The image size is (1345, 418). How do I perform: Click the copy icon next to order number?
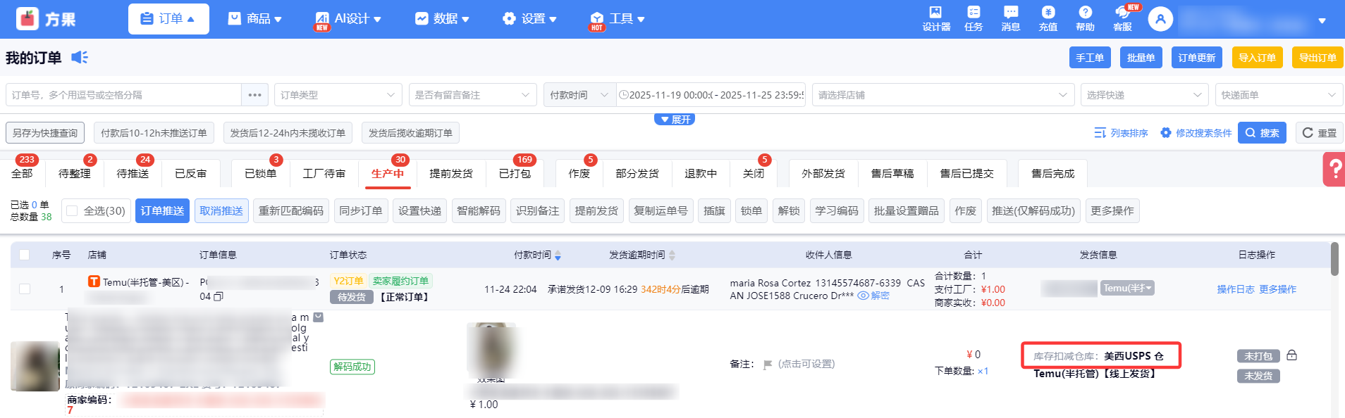pyautogui.click(x=219, y=296)
